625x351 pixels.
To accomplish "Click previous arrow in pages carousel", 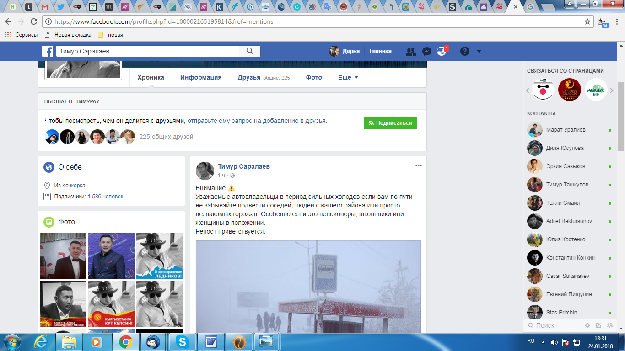I will (528, 90).
